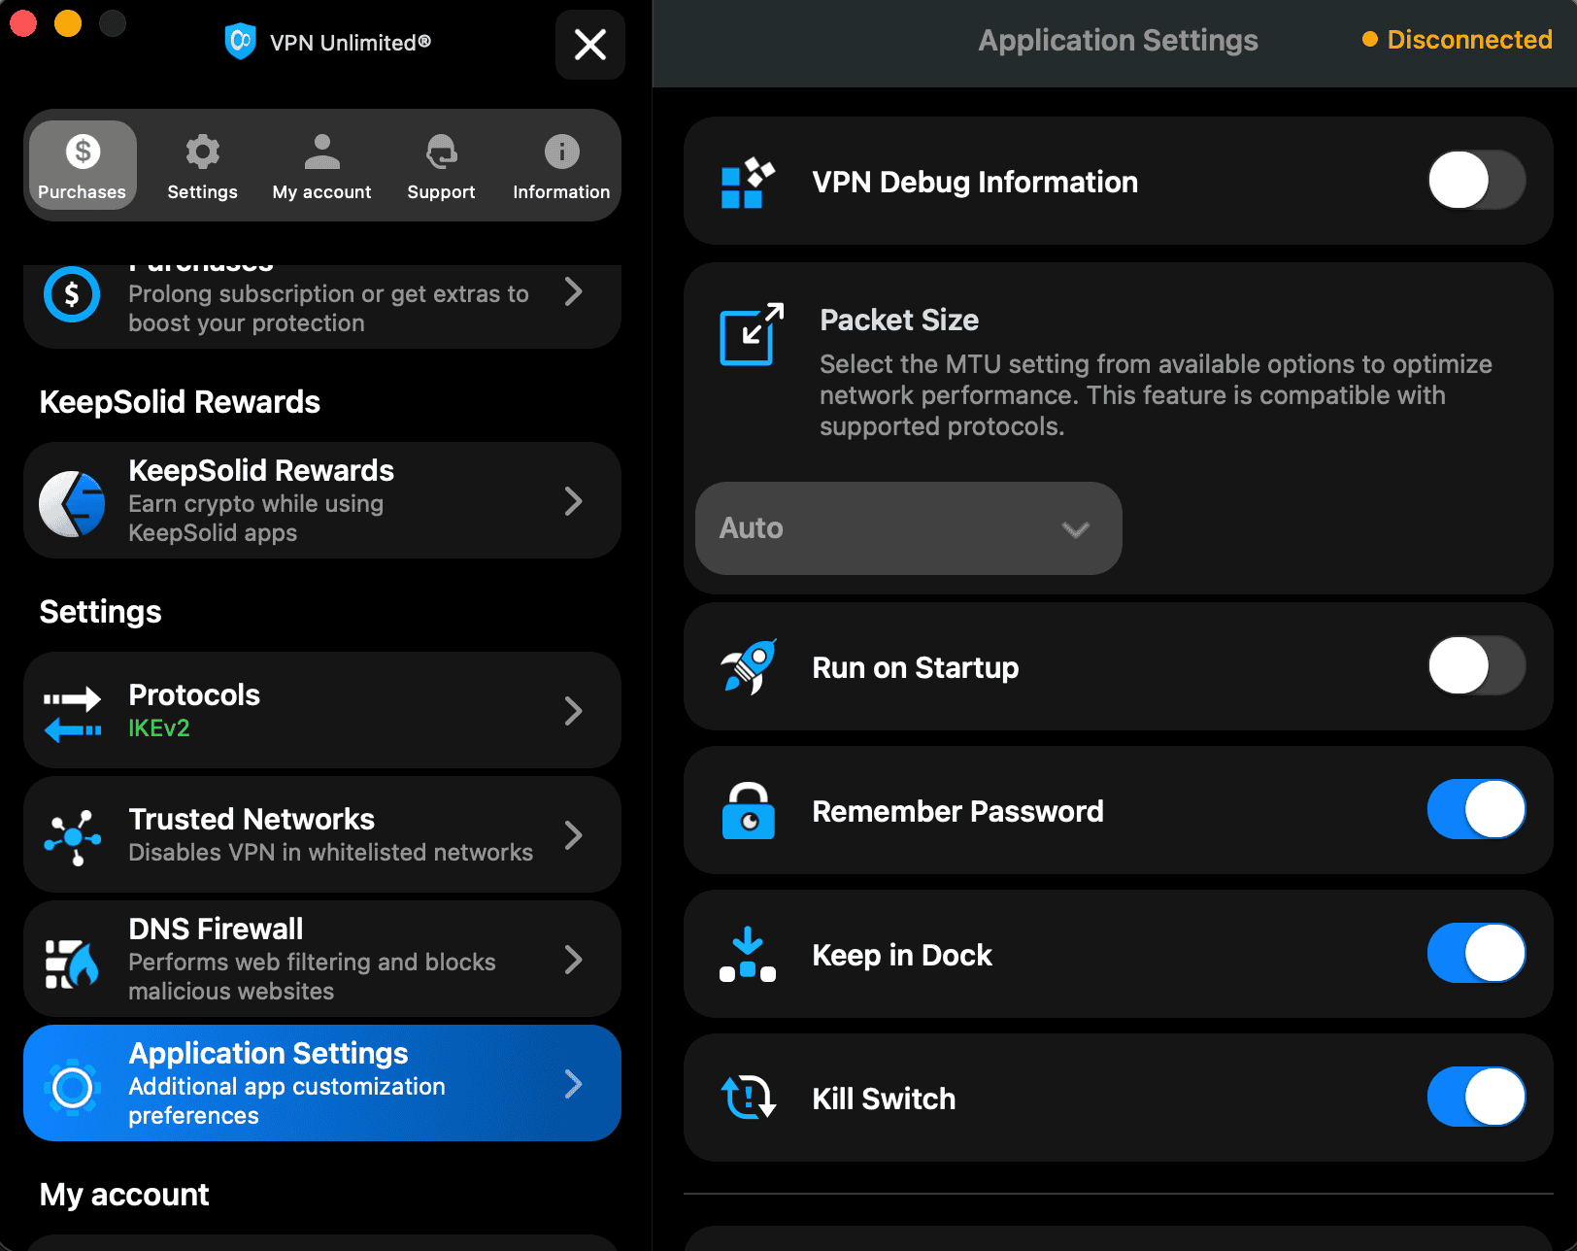
Task: Click the 'Keep in Dock' label
Action: 902,955
